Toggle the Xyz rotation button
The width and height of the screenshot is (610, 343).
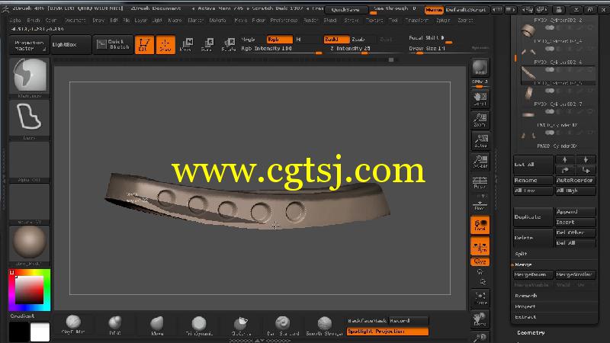480,261
